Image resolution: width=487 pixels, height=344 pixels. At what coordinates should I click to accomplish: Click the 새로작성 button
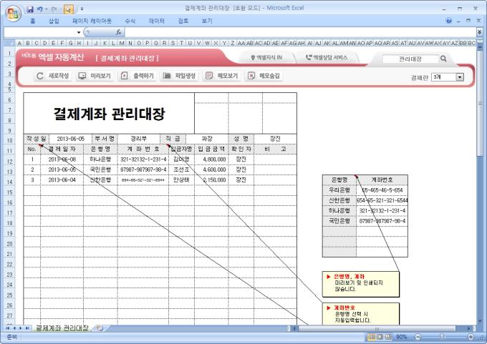tap(52, 76)
